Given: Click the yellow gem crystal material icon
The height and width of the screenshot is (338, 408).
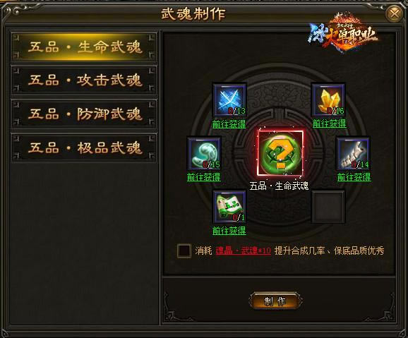Looking at the screenshot, I should [329, 100].
